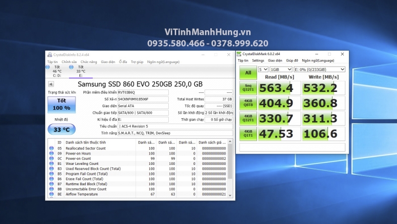Image resolution: width=397 pixels, height=224 pixels.
Task: Open the Chức năng menu in CrystalDiskInfo
Action: [89, 62]
